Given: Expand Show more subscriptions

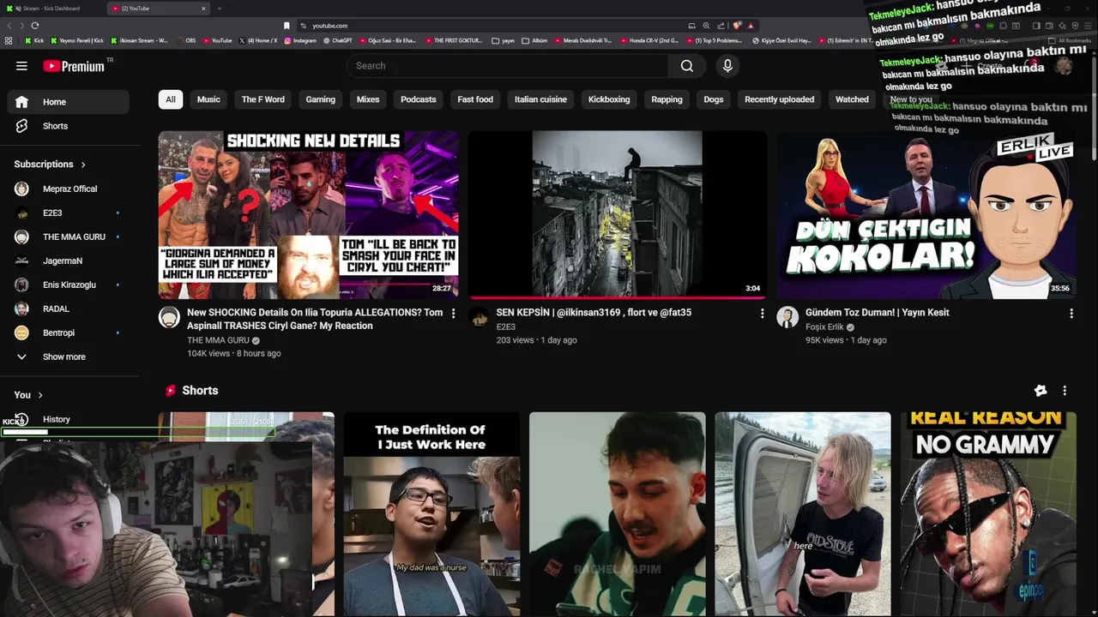Looking at the screenshot, I should [x=69, y=356].
